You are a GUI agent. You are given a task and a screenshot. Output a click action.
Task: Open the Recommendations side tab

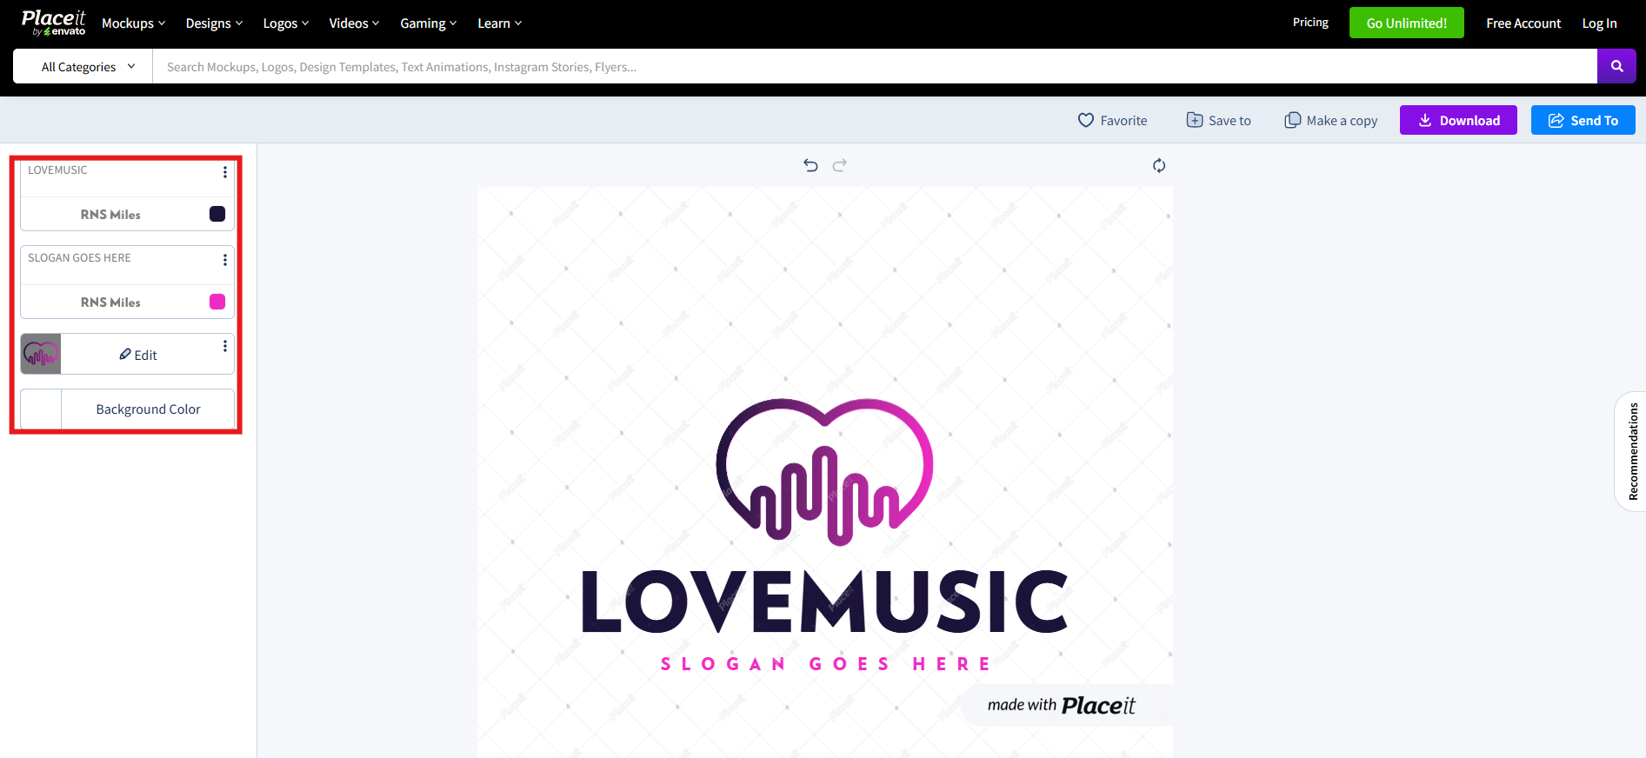click(x=1632, y=451)
